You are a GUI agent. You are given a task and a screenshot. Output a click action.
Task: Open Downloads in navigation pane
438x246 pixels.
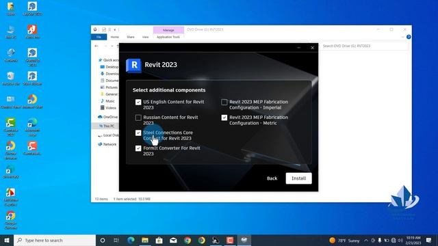109,74
